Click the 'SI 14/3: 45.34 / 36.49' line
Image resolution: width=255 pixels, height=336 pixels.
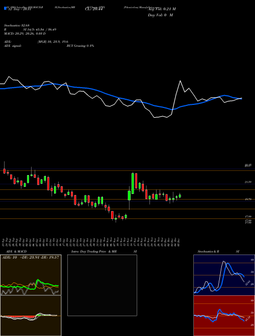click(40, 30)
